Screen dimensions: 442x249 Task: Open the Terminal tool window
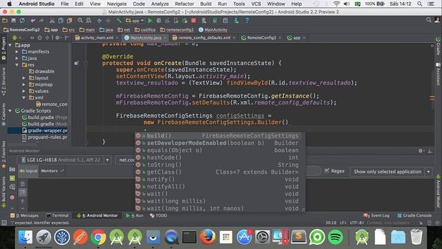coord(57,215)
